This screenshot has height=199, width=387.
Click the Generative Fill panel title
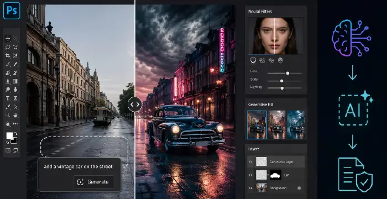260,104
